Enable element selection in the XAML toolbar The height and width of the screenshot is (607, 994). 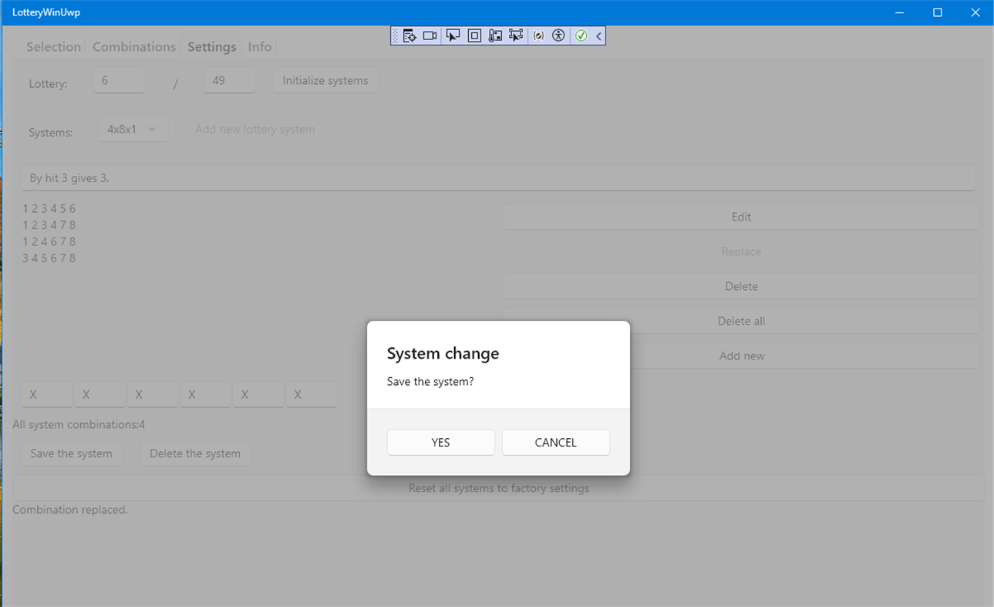453,35
